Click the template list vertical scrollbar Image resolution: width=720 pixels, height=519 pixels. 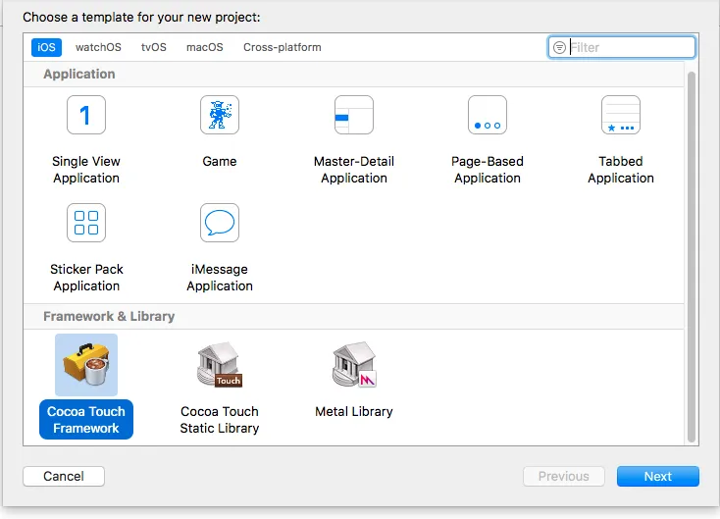coord(692,255)
